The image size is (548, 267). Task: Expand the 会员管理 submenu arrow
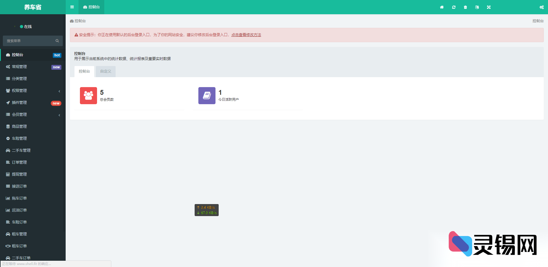pyautogui.click(x=59, y=115)
